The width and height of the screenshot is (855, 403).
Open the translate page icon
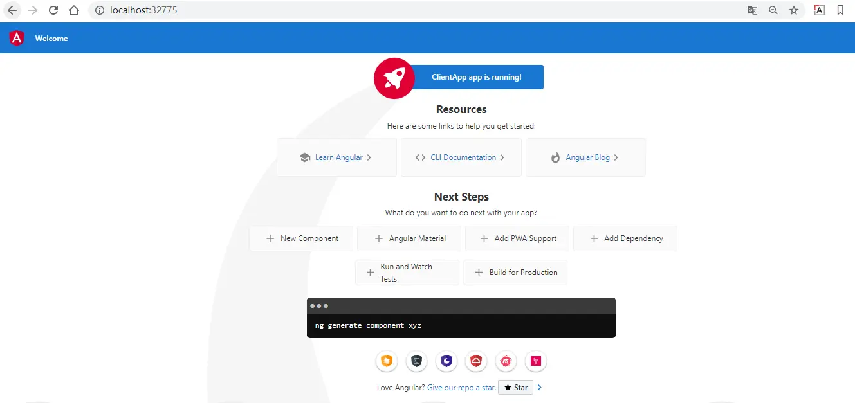[x=752, y=10]
